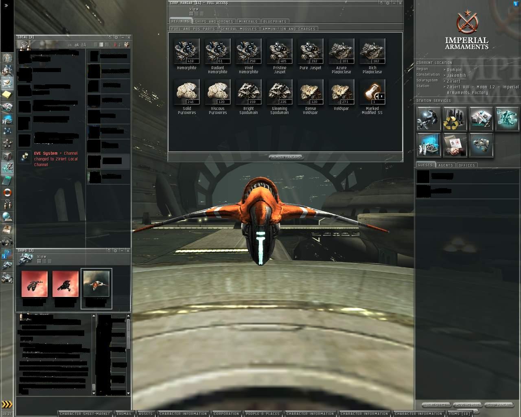Open Jakemhih constellation link

click(x=456, y=75)
